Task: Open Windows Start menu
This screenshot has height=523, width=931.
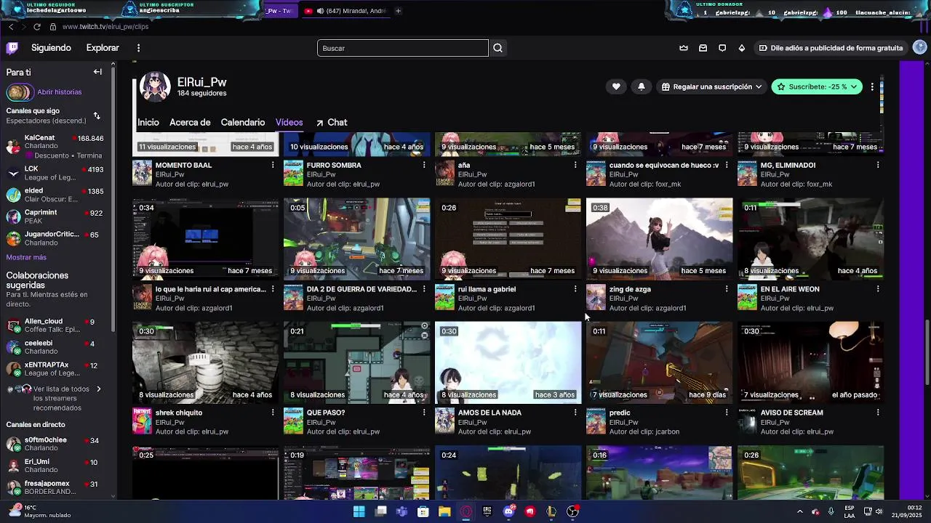Action: click(x=359, y=511)
